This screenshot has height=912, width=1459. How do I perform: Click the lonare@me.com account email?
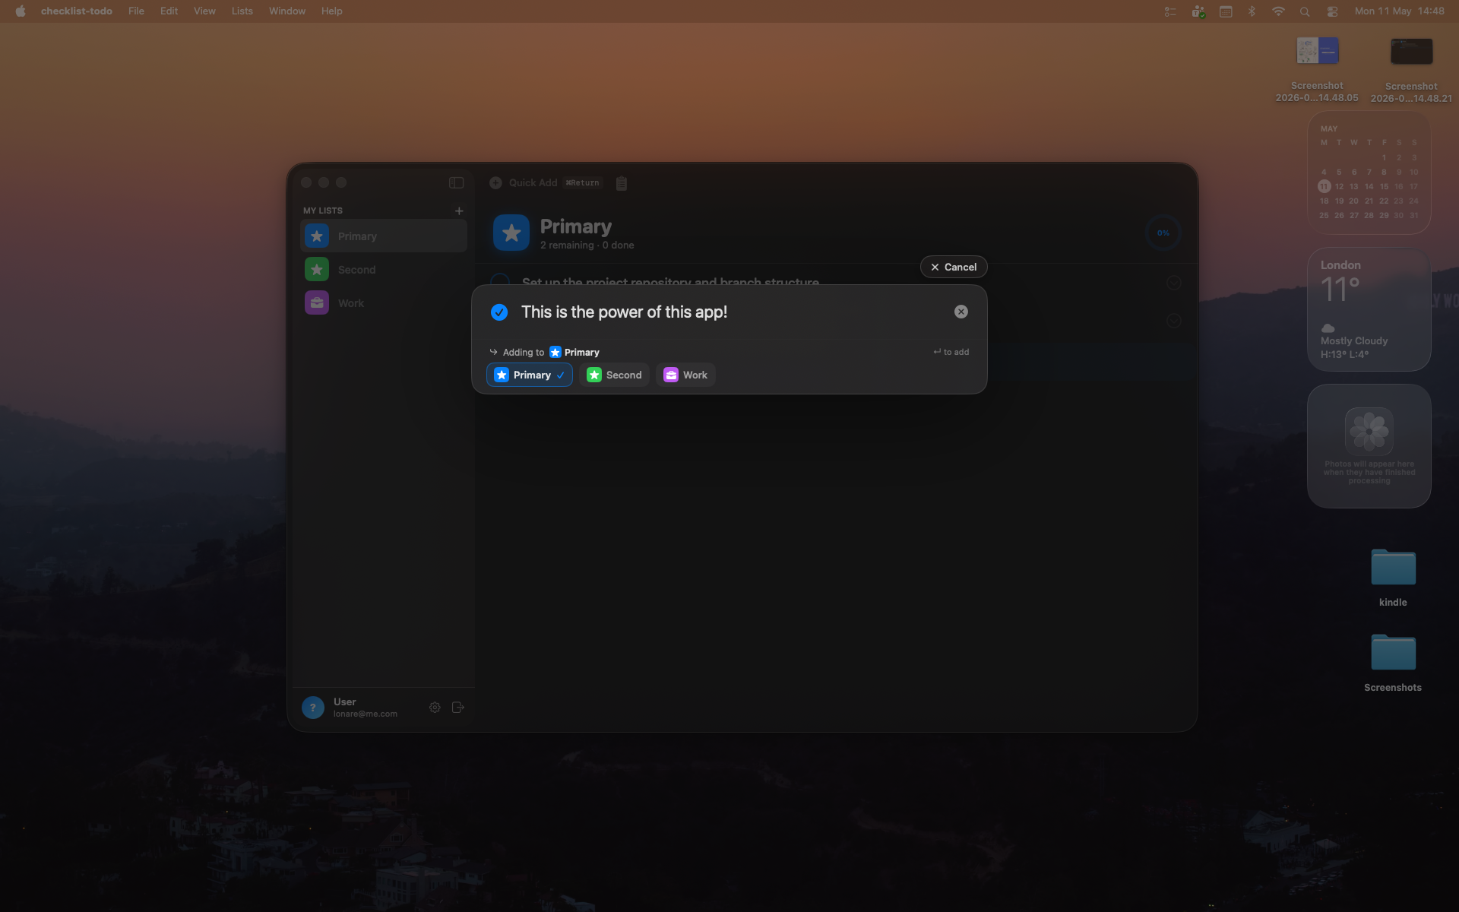tap(366, 714)
